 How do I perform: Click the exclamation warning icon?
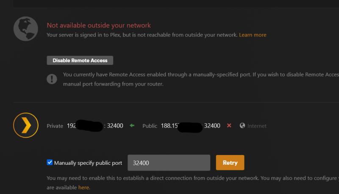click(52, 79)
